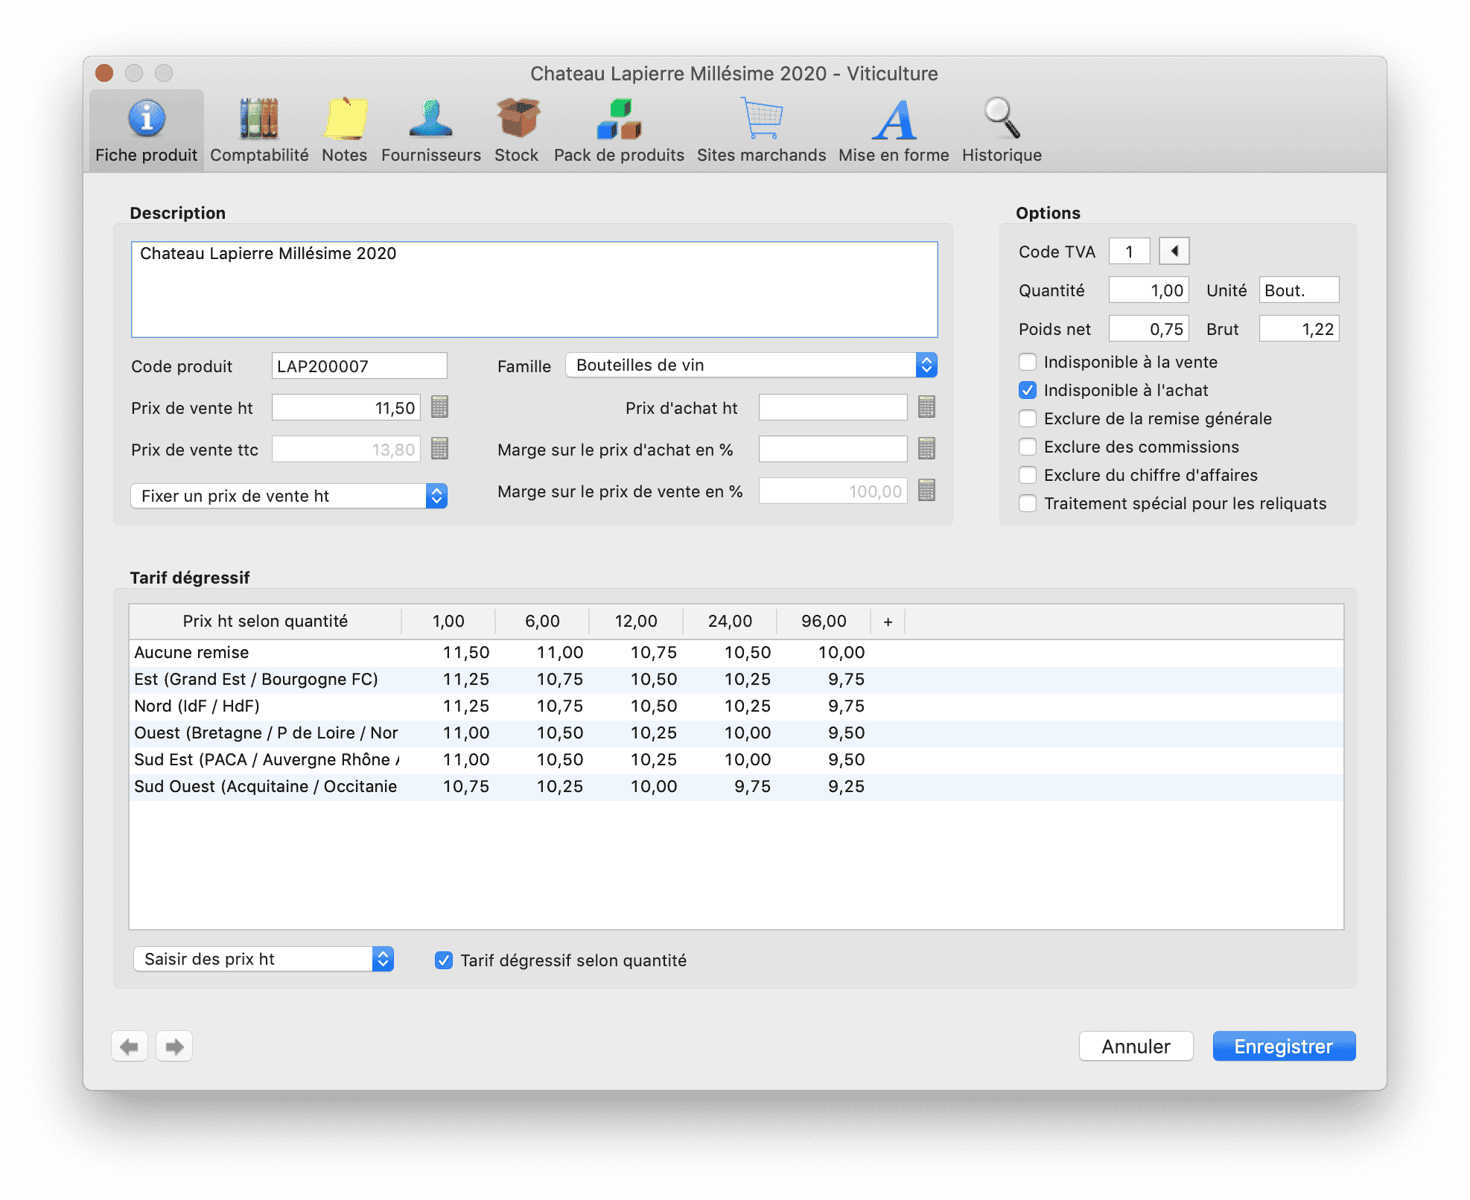
Task: Click the Code produit field LAP200007
Action: pos(360,366)
